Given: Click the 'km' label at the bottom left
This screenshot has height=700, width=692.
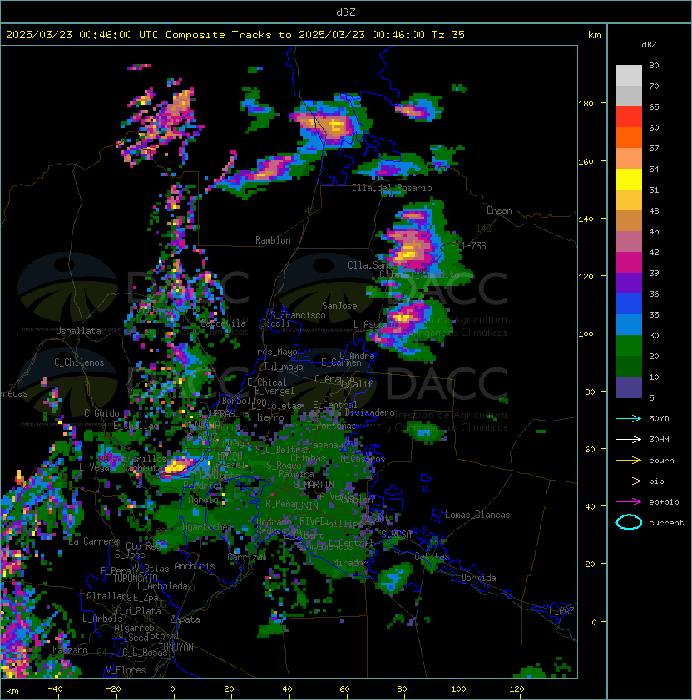Looking at the screenshot, I should [x=12, y=691].
